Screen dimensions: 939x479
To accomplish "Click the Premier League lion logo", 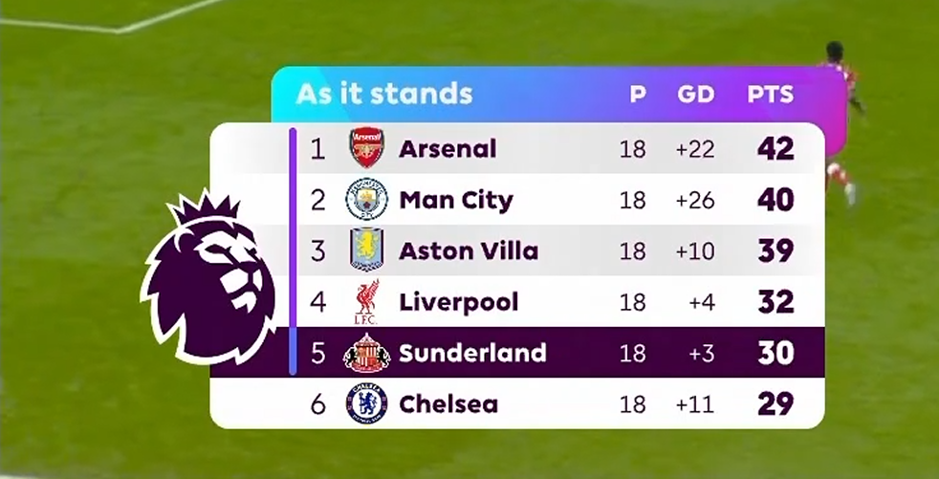I will coord(208,277).
